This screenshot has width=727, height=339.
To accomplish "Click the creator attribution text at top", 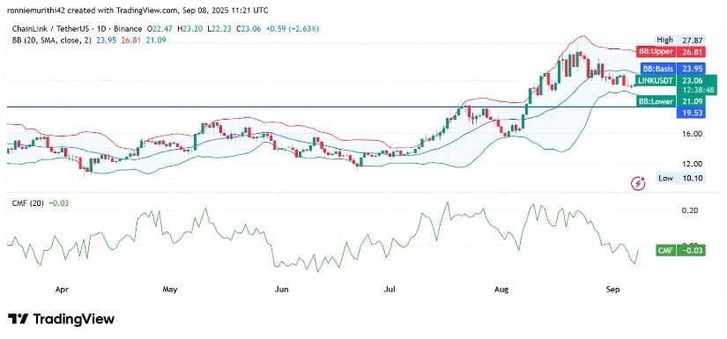I will click(x=137, y=11).
